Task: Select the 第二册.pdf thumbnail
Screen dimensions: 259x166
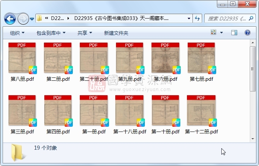Action: (58, 58)
